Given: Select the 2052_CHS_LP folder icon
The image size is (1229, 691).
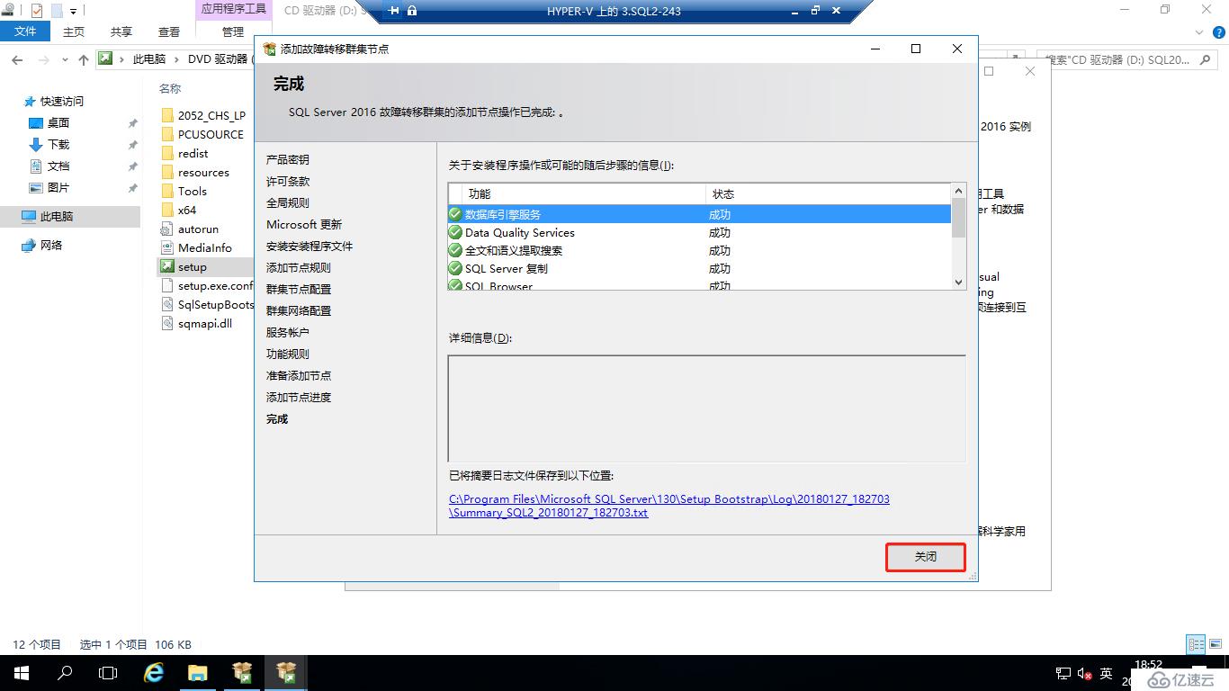Looking at the screenshot, I should coord(166,115).
